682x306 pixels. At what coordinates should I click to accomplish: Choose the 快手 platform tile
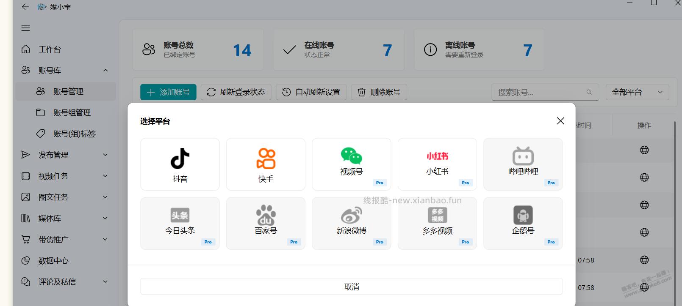click(266, 164)
